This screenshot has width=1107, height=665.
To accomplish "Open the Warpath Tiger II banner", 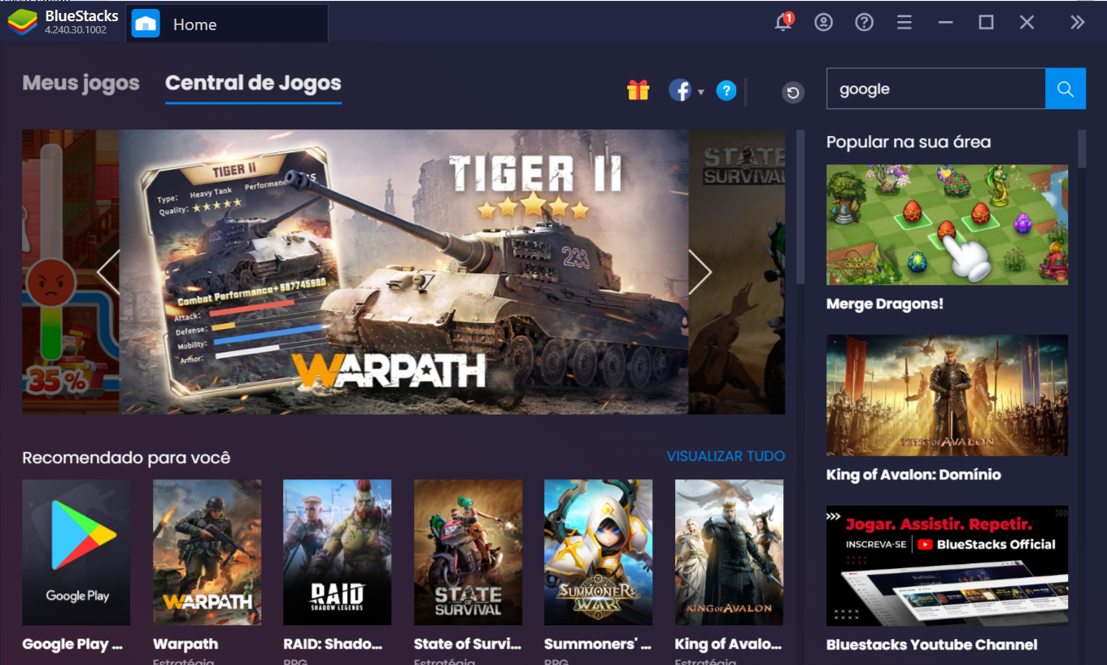I will 404,272.
